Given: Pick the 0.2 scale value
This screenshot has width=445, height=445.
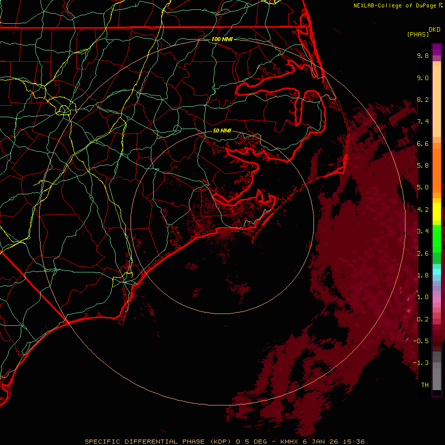Looking at the screenshot, I should pyautogui.click(x=423, y=319).
